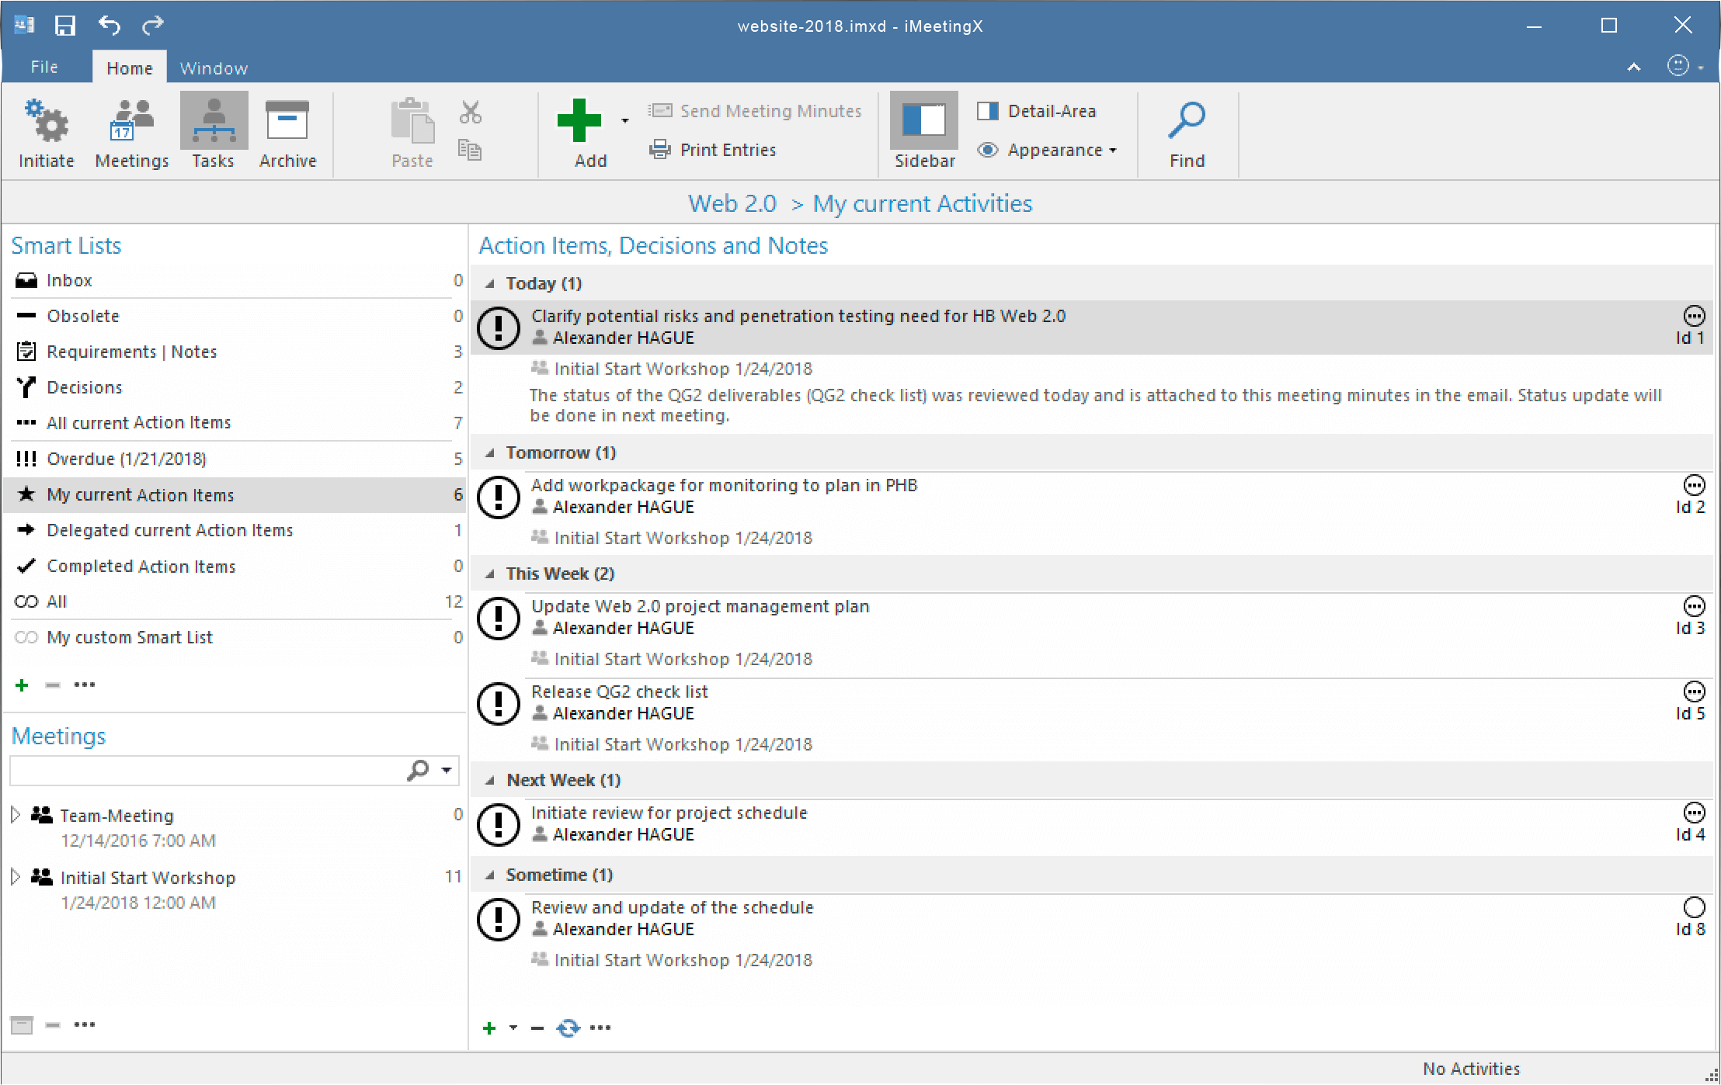Screen dimensions: 1721x1085
Task: Open the Meetings view from ribbon
Action: point(131,120)
